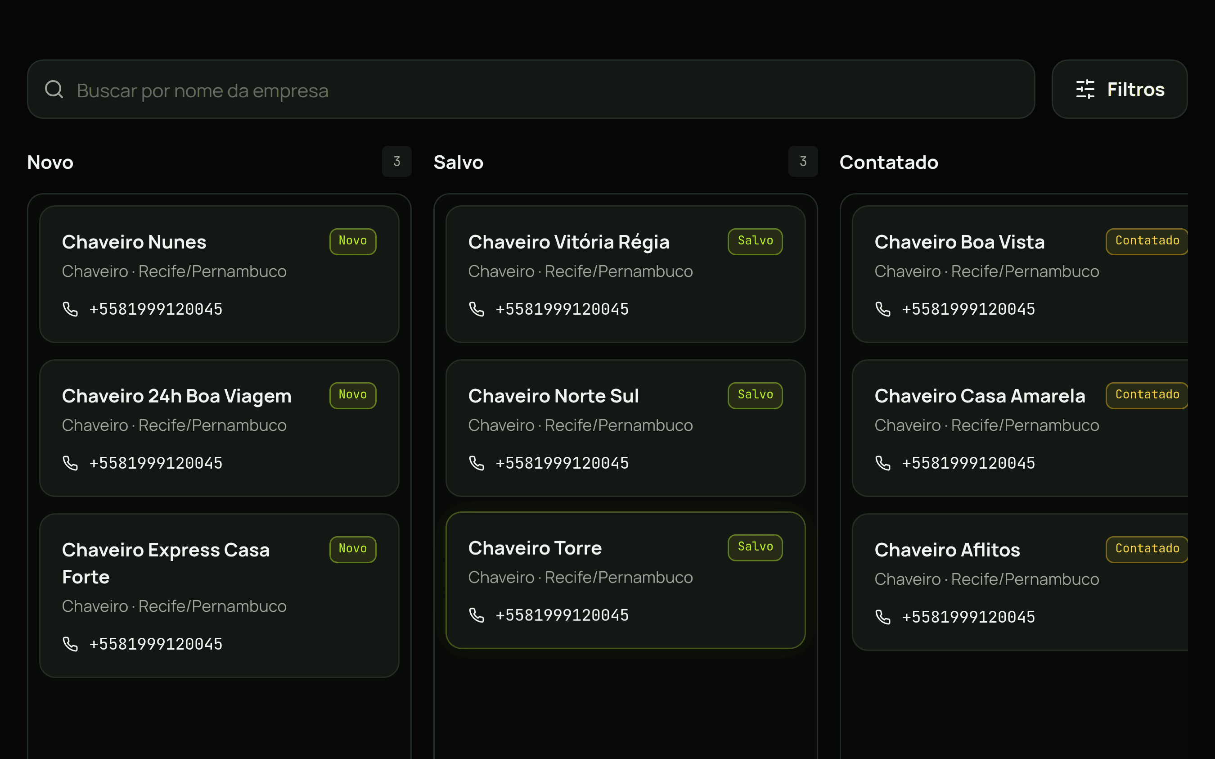The width and height of the screenshot is (1215, 759).
Task: Open Chaveiro Boa Vista card title
Action: point(960,242)
